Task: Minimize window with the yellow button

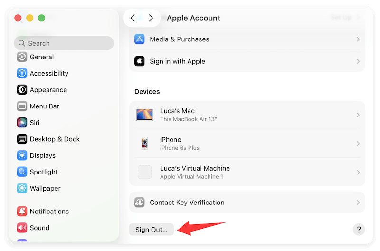Action: click(30, 18)
